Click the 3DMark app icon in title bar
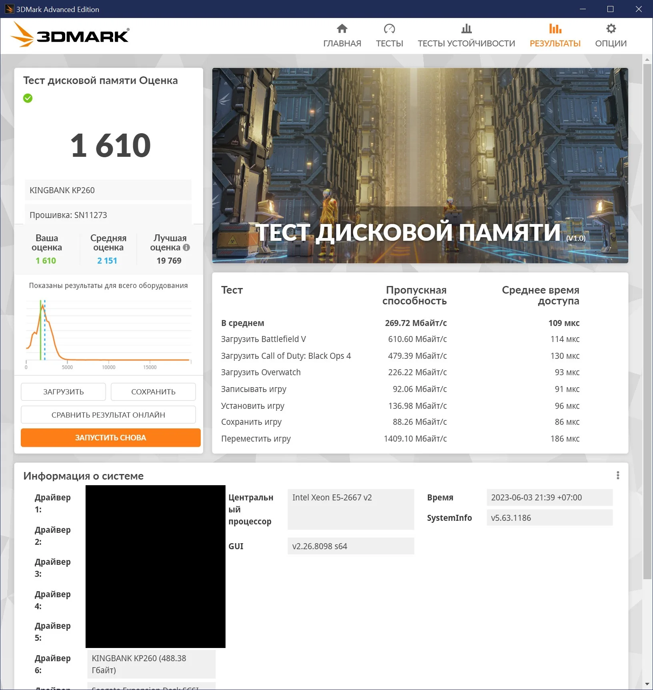The height and width of the screenshot is (690, 653). (x=9, y=9)
